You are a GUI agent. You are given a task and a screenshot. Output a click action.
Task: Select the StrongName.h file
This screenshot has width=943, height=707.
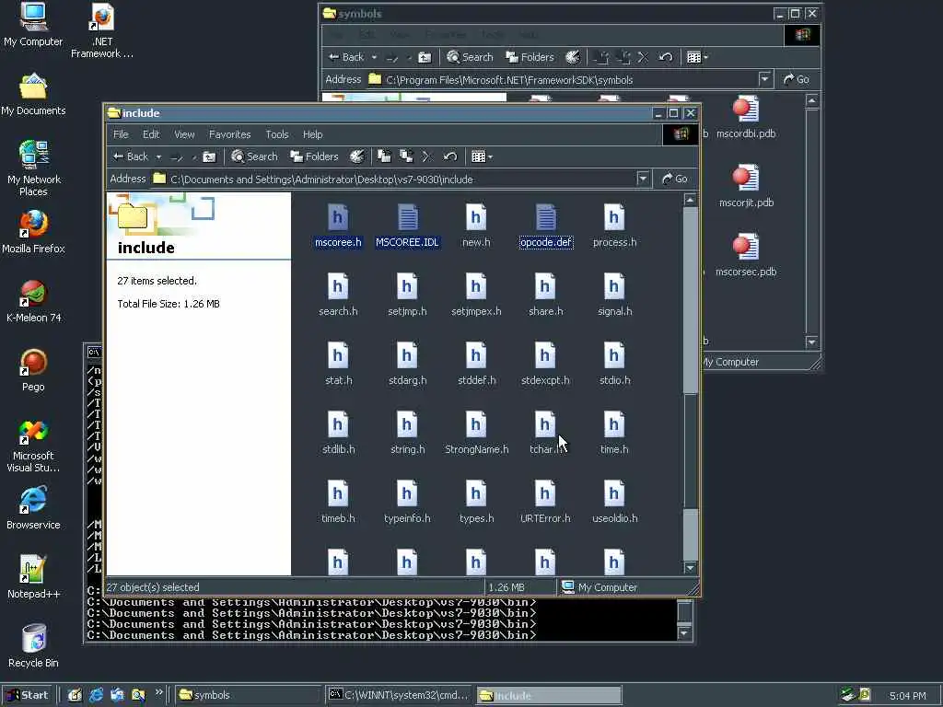point(476,435)
